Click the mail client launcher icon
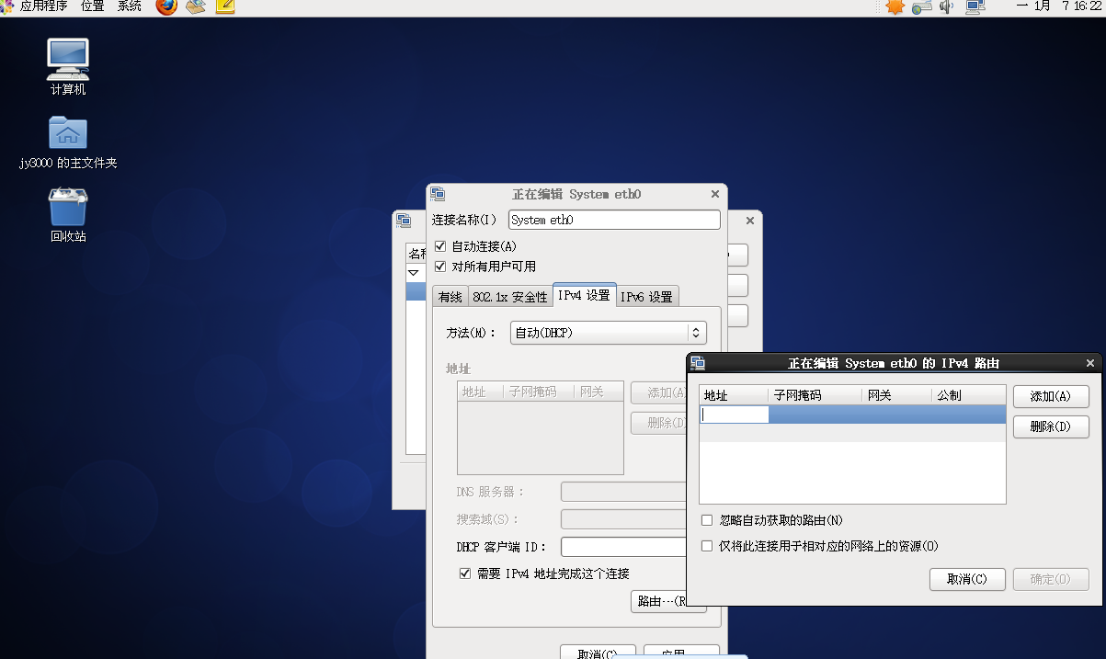 coord(196,6)
